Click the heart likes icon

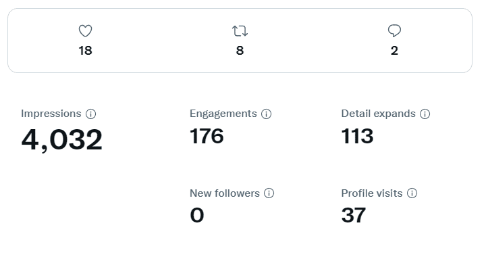(85, 31)
